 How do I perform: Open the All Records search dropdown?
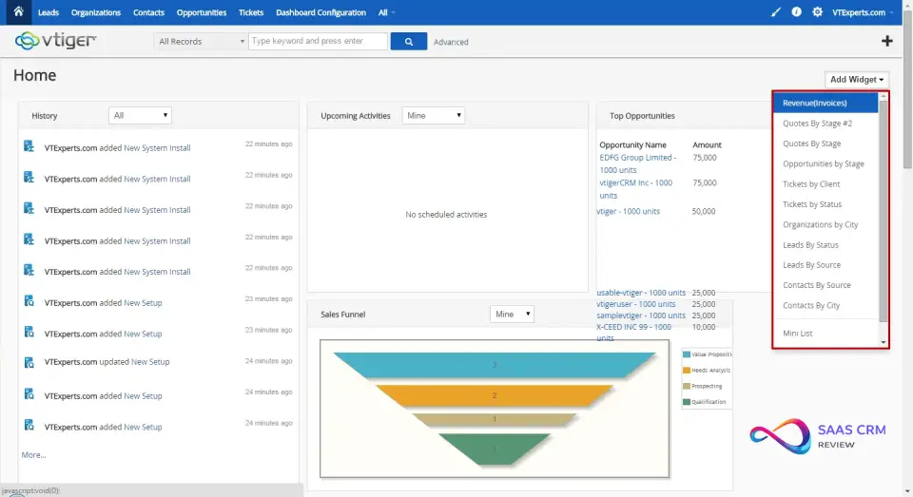[201, 42]
